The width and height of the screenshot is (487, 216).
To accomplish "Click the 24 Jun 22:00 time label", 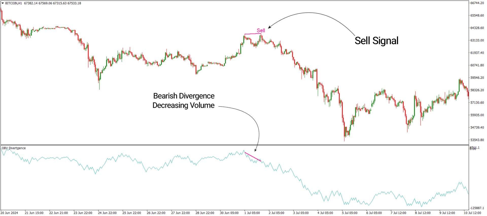I will pos(107,213).
